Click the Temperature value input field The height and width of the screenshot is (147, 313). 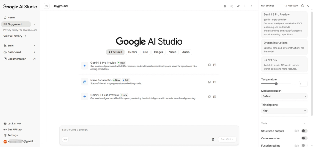tap(303, 84)
